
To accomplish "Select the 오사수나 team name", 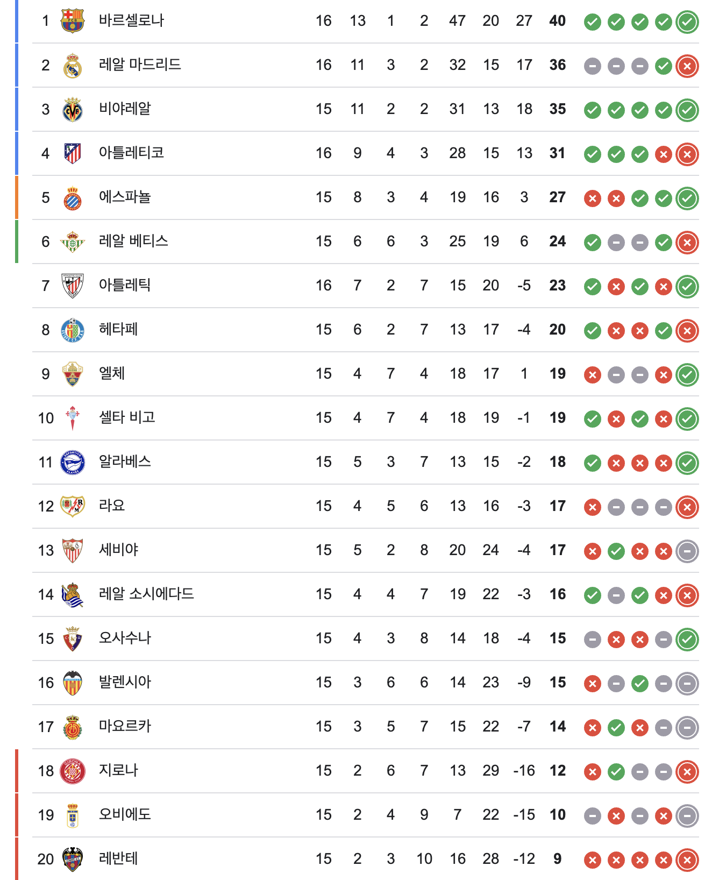I will click(125, 638).
